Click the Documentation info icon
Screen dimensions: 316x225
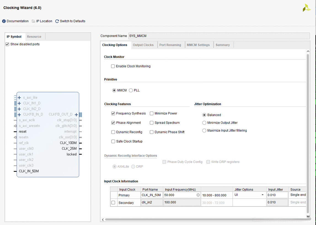click(x=4, y=21)
